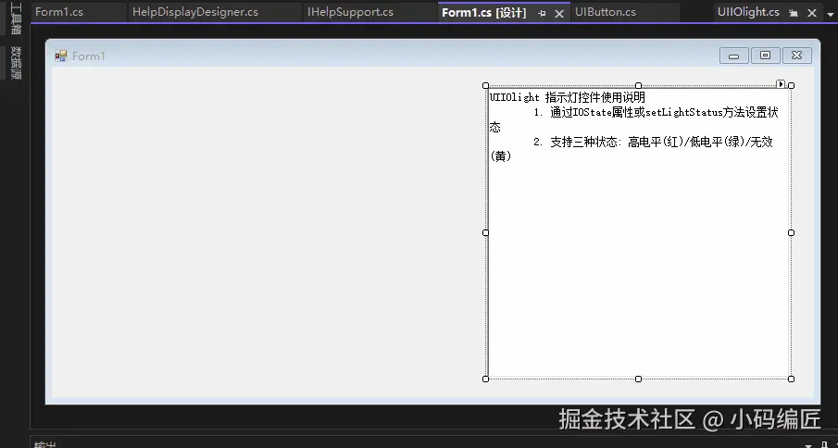Switch to the UIIOlight.cs tab
838x448 pixels.
(x=748, y=12)
